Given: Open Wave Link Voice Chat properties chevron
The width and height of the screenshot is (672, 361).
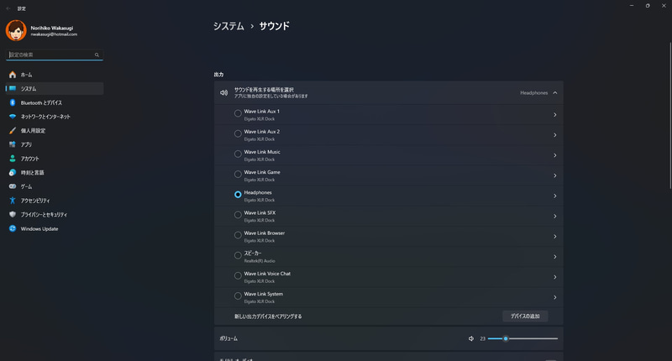Looking at the screenshot, I should (555, 277).
